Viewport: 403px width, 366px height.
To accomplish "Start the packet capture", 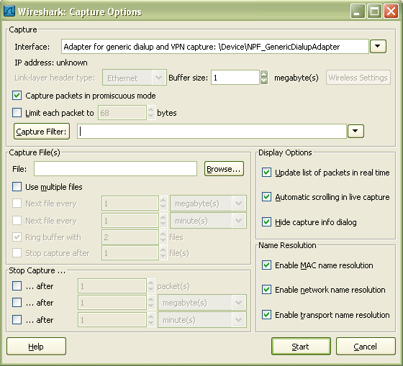I will point(301,346).
